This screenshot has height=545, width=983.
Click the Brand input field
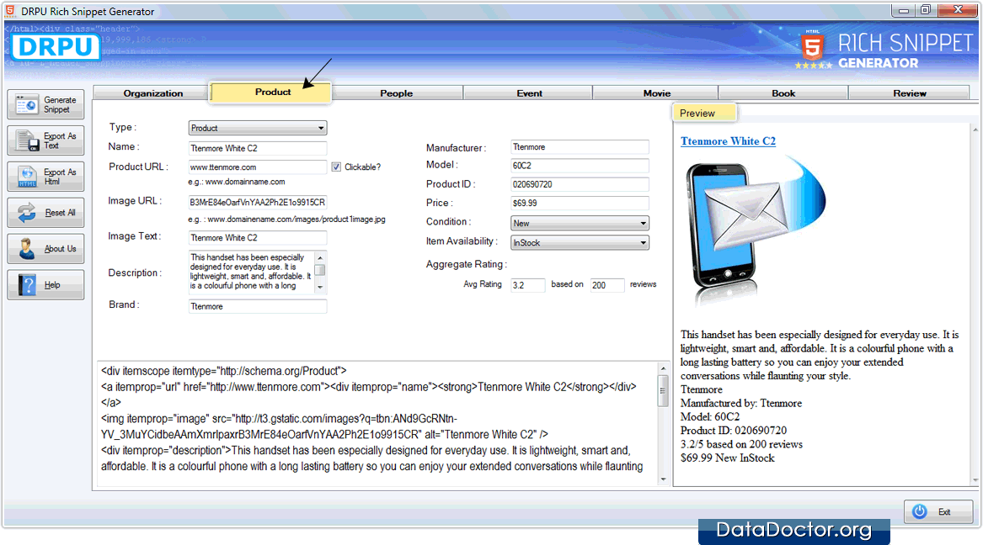(x=258, y=307)
